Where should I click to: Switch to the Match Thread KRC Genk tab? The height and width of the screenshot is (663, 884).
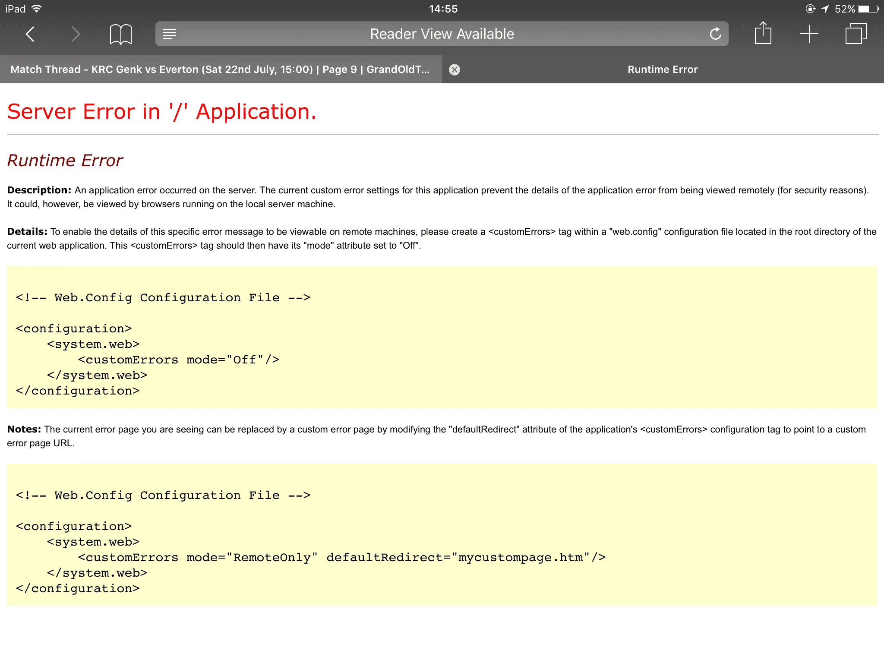pos(221,69)
